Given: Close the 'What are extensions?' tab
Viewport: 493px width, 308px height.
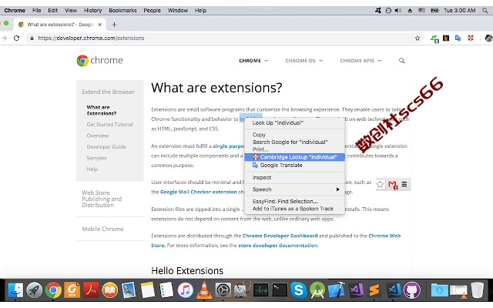Looking at the screenshot, I should pyautogui.click(x=99, y=25).
